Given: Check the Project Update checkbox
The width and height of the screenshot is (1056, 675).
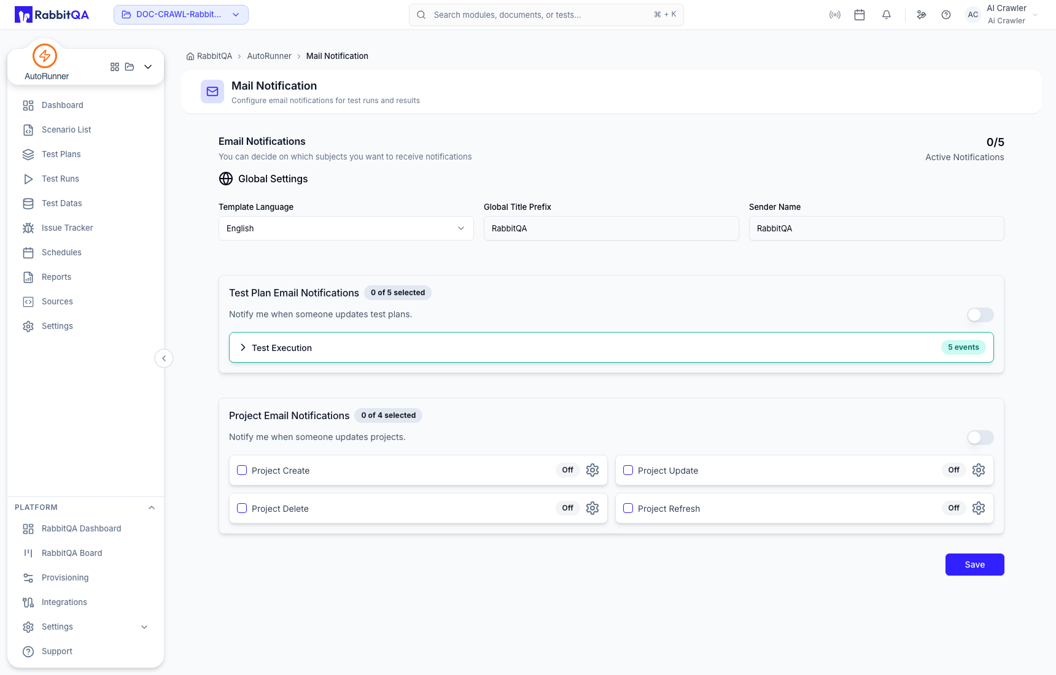Looking at the screenshot, I should point(628,470).
